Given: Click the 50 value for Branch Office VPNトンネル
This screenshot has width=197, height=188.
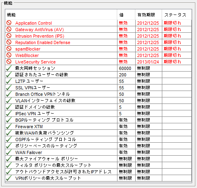Looking at the screenshot, I should point(122,94).
